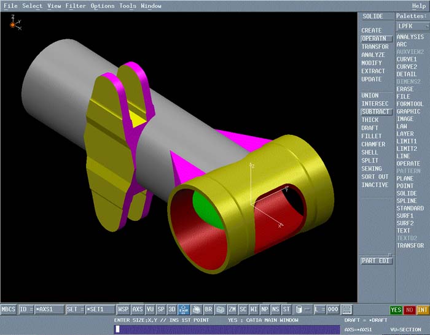Screen dimensions: 430x335
Task: Click the command input field at bottom
Action: pos(226,329)
